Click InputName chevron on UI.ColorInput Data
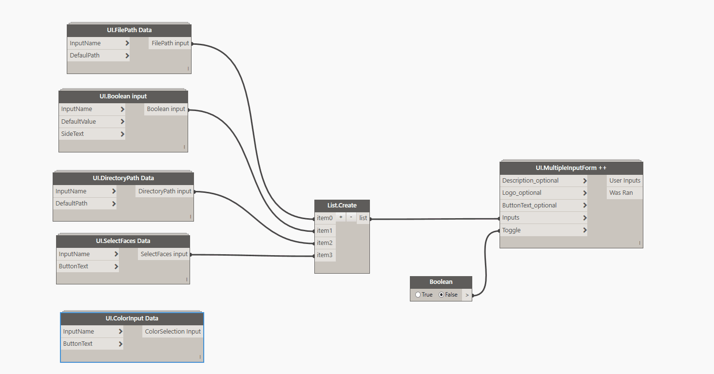The height and width of the screenshot is (374, 714). pyautogui.click(x=120, y=332)
